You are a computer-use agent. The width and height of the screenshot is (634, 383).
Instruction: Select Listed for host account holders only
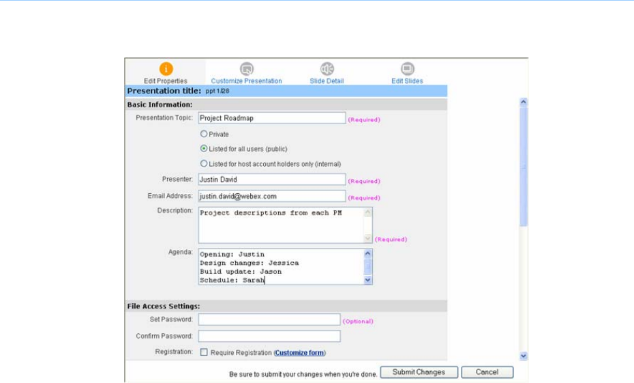(204, 164)
